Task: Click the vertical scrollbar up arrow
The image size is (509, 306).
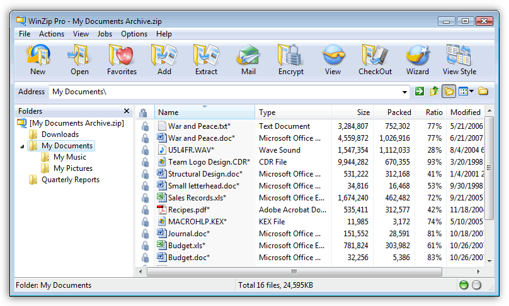Action: click(489, 111)
